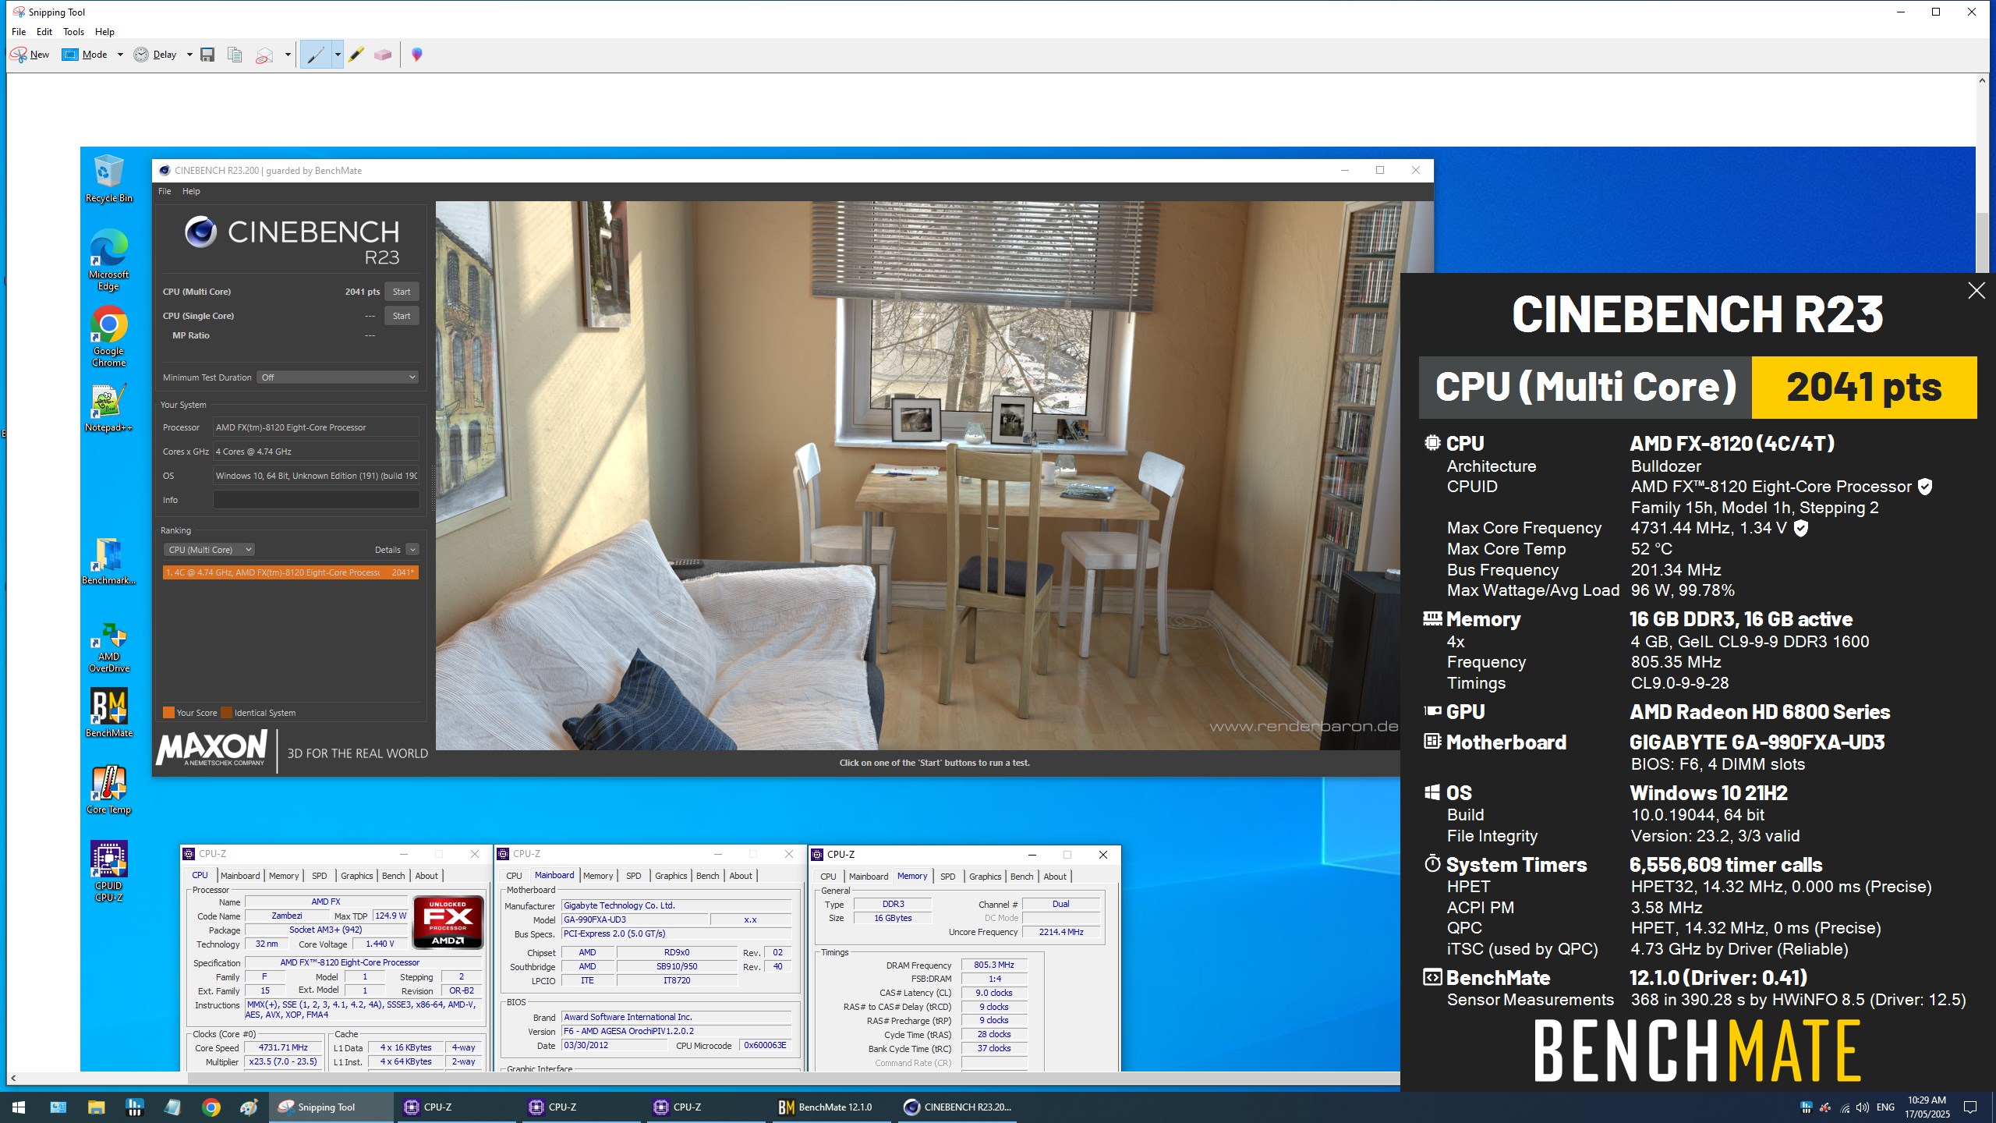Select the orange 4C @ 4.74 GHz ranking row
Viewport: 1996px width, 1123px height.
pos(291,572)
